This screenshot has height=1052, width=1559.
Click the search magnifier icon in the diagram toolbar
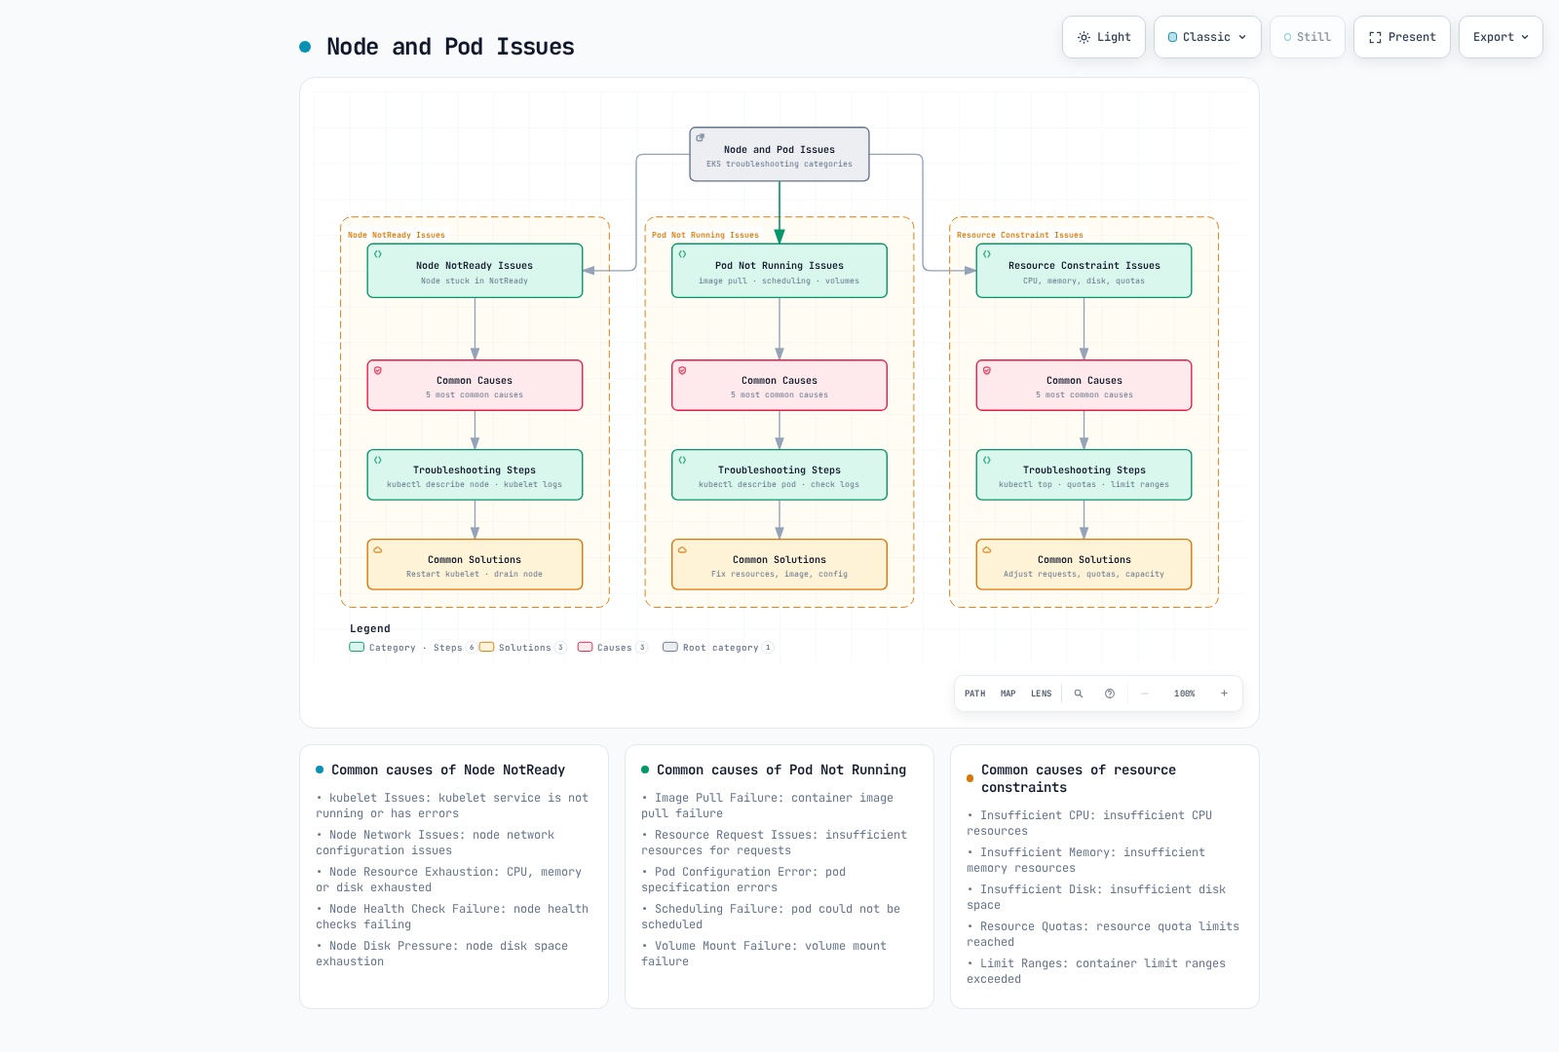pyautogui.click(x=1079, y=694)
